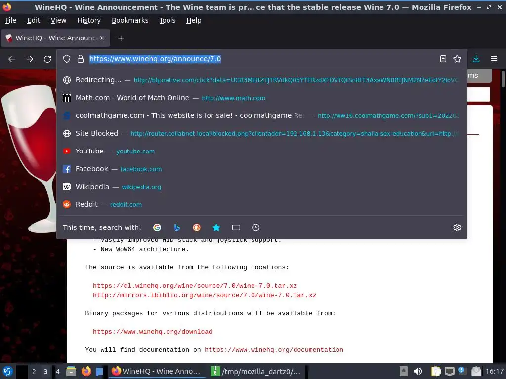
Task: Launch file manager from taskbar
Action: point(71,371)
